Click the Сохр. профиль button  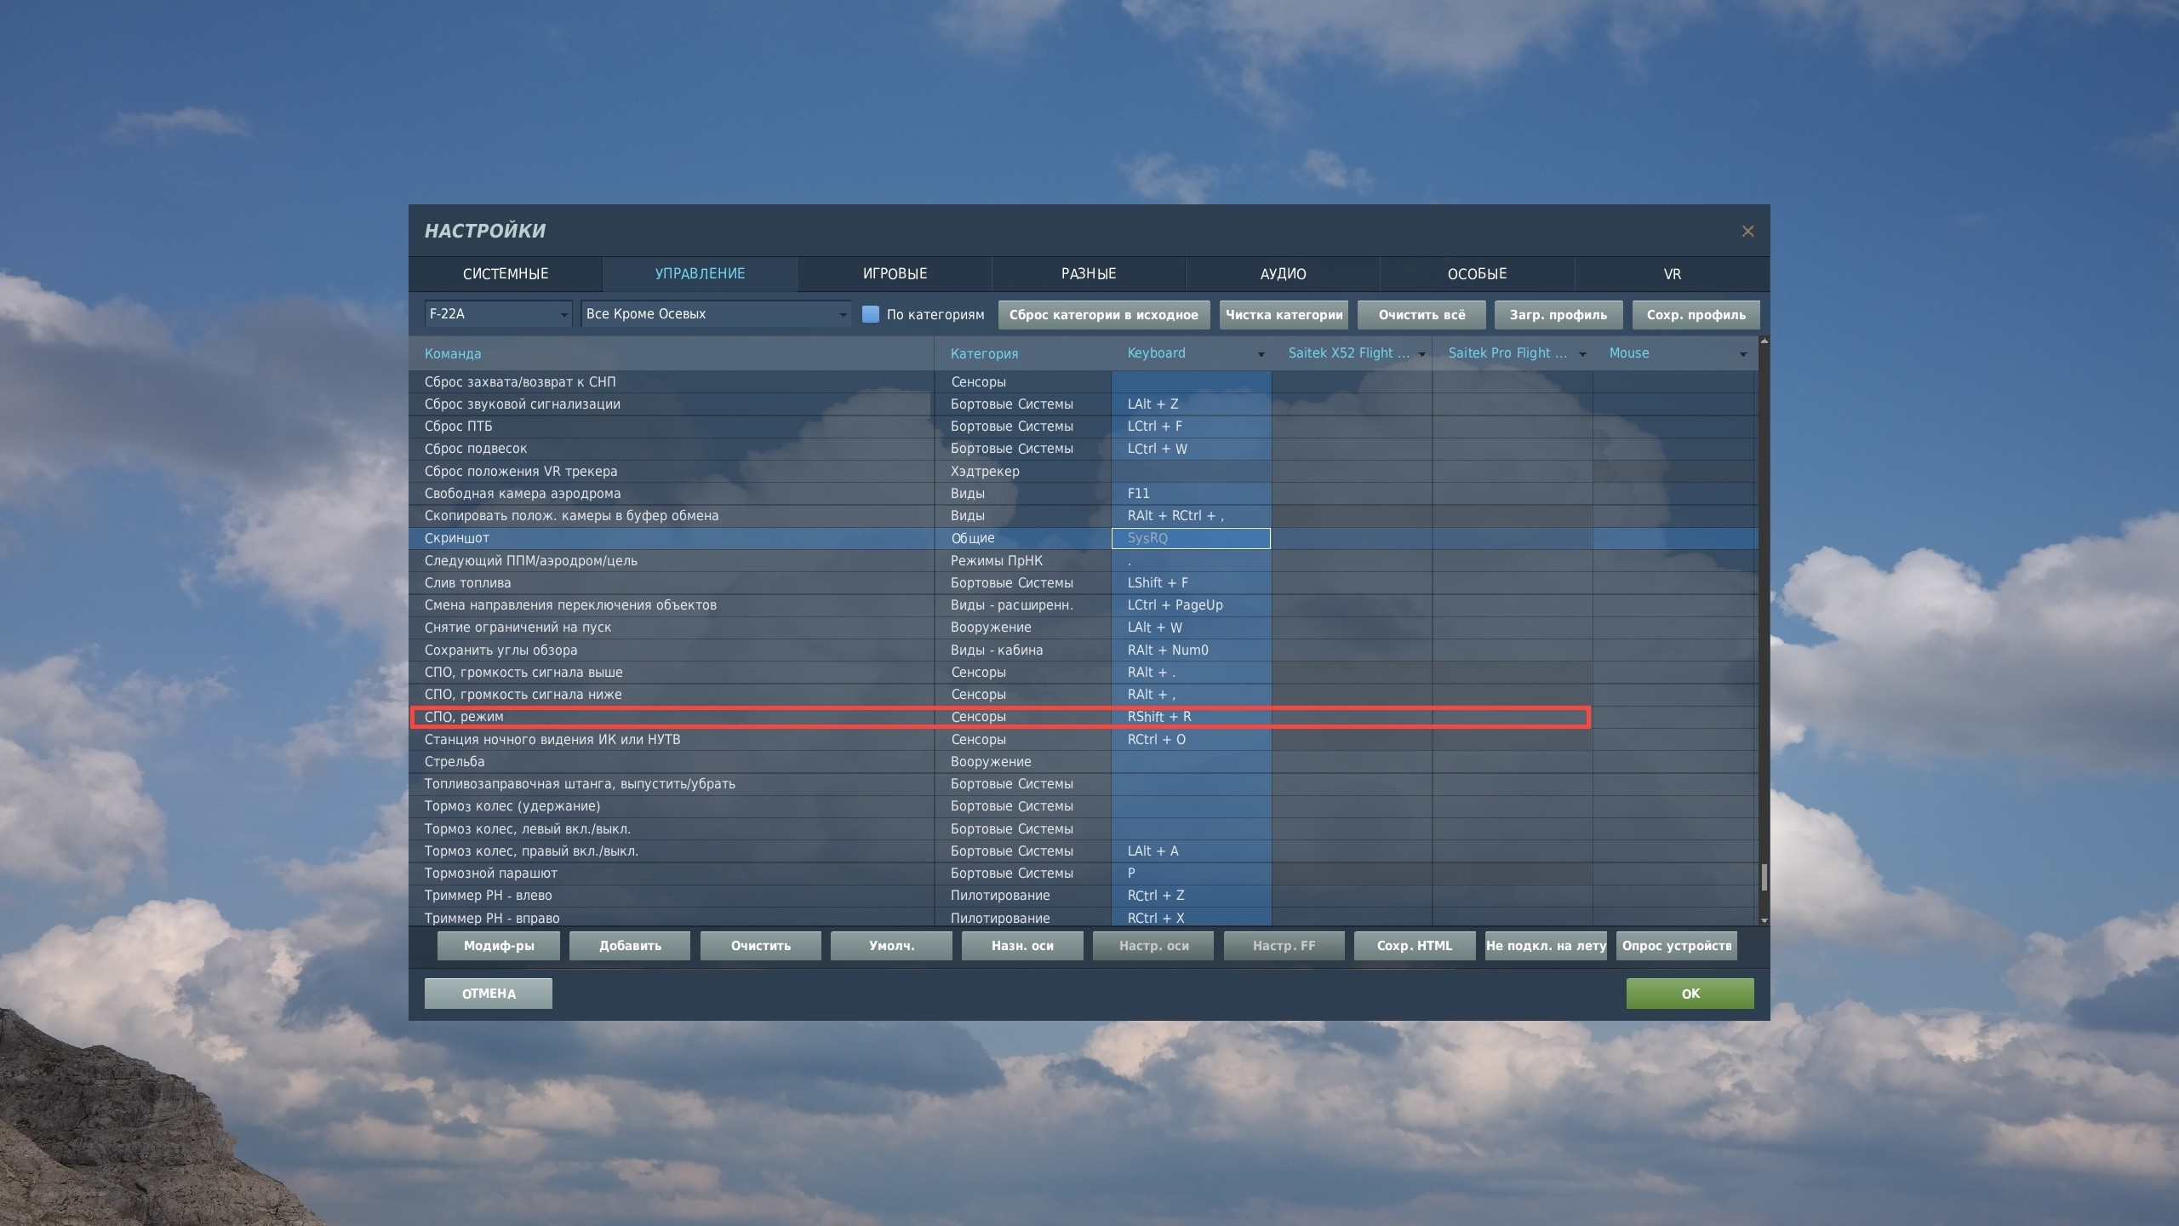click(x=1696, y=315)
